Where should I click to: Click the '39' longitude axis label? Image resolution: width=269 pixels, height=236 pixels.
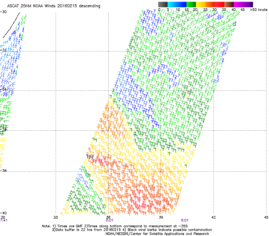[x=161, y=217]
